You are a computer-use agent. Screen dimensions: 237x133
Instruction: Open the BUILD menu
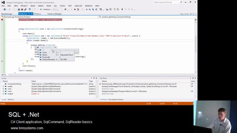33,6
